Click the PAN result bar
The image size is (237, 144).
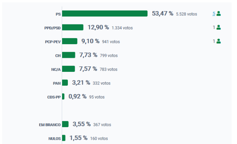click(x=65, y=83)
